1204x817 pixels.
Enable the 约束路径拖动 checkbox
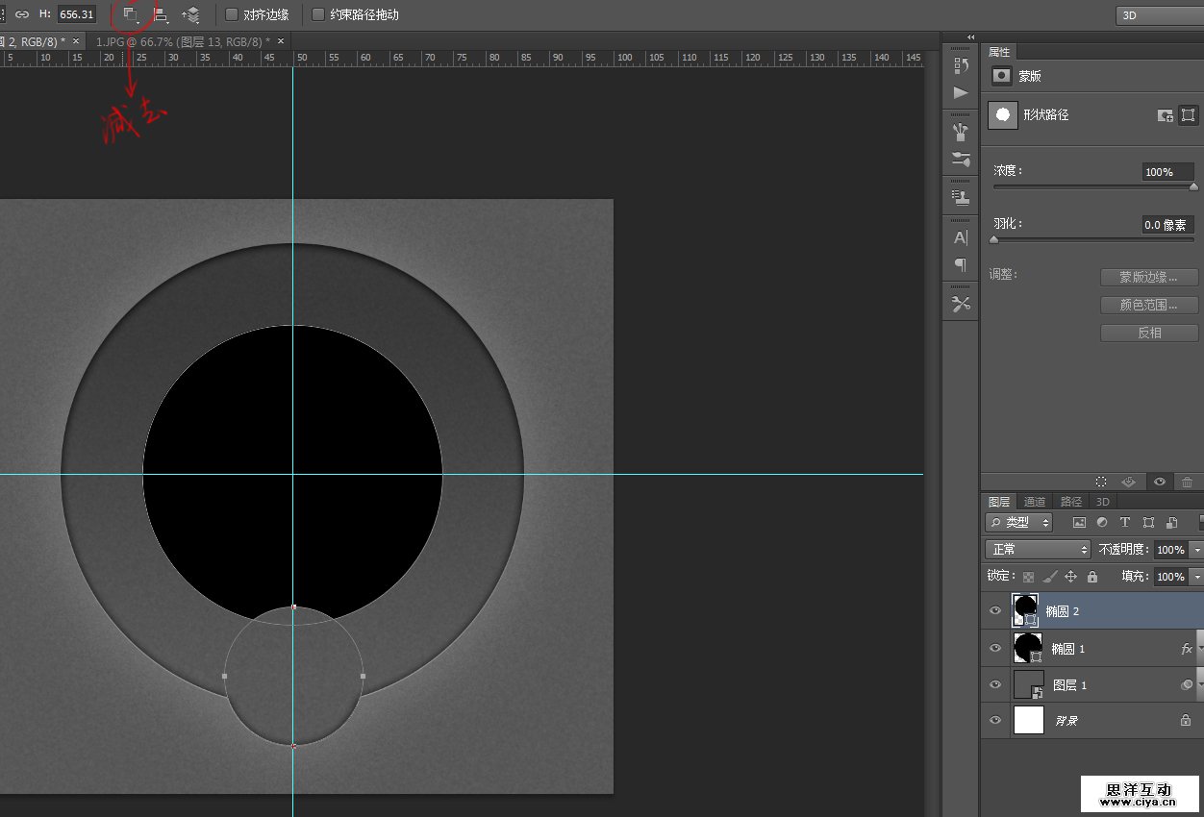(x=318, y=14)
